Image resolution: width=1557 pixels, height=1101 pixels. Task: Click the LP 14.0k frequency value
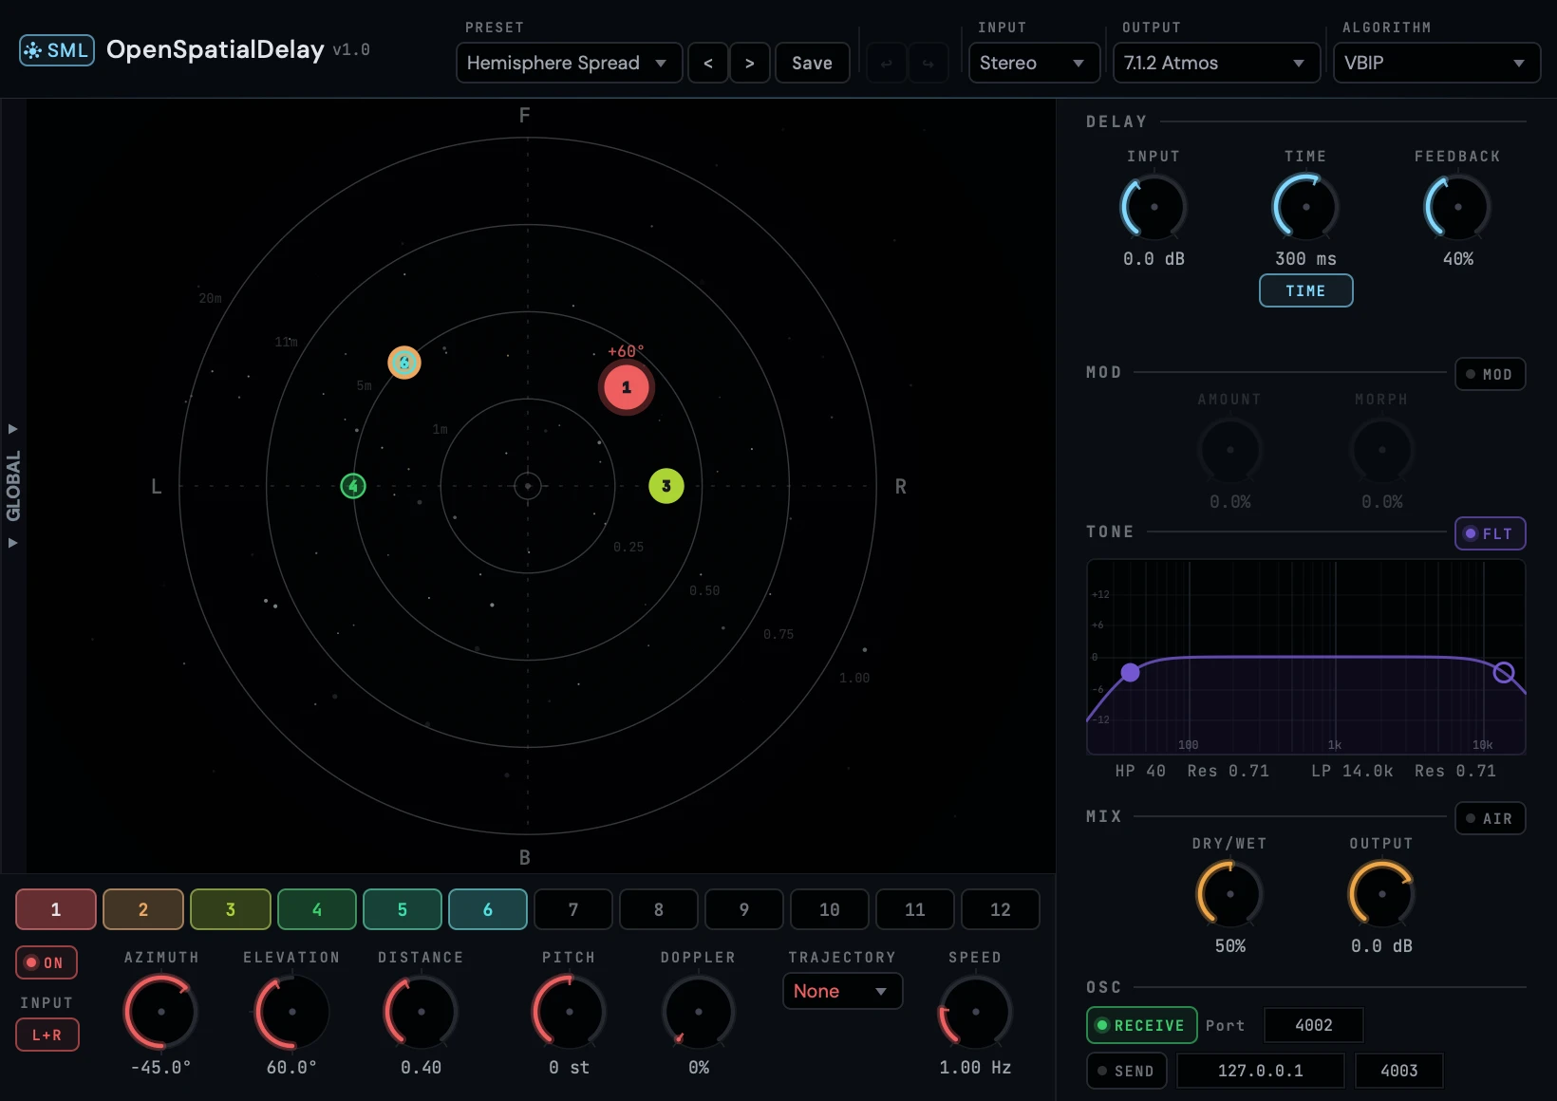click(1353, 771)
